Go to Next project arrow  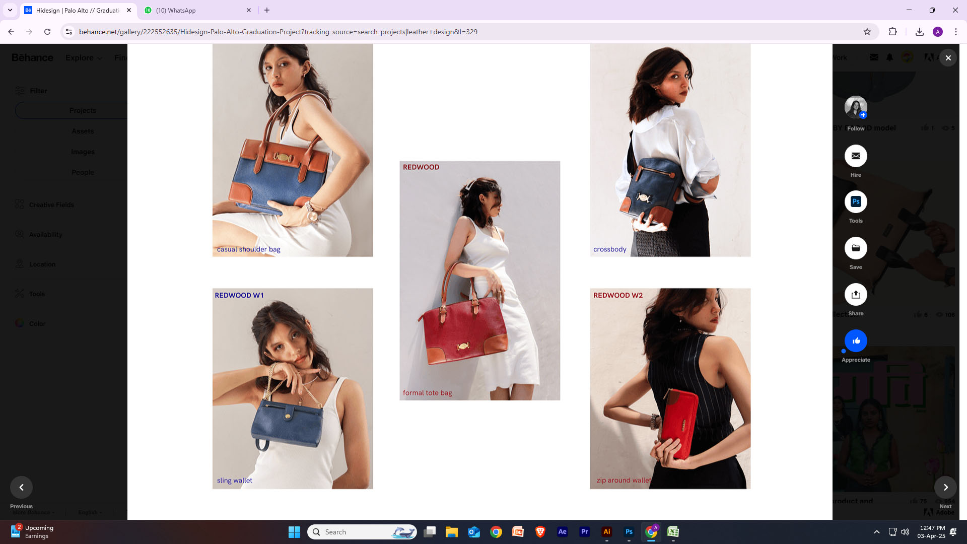(x=945, y=487)
